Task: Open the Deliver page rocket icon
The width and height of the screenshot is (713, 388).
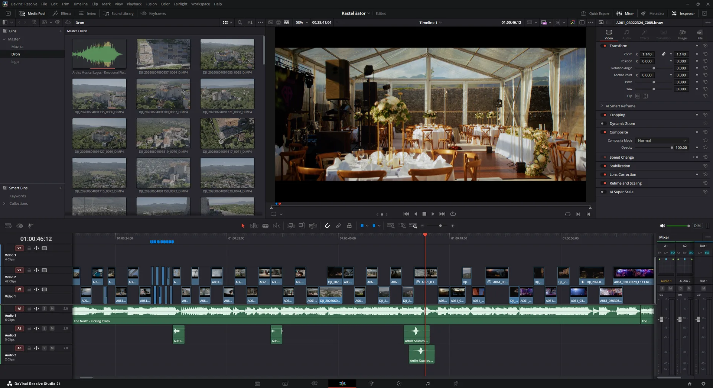Action: pyautogui.click(x=456, y=384)
